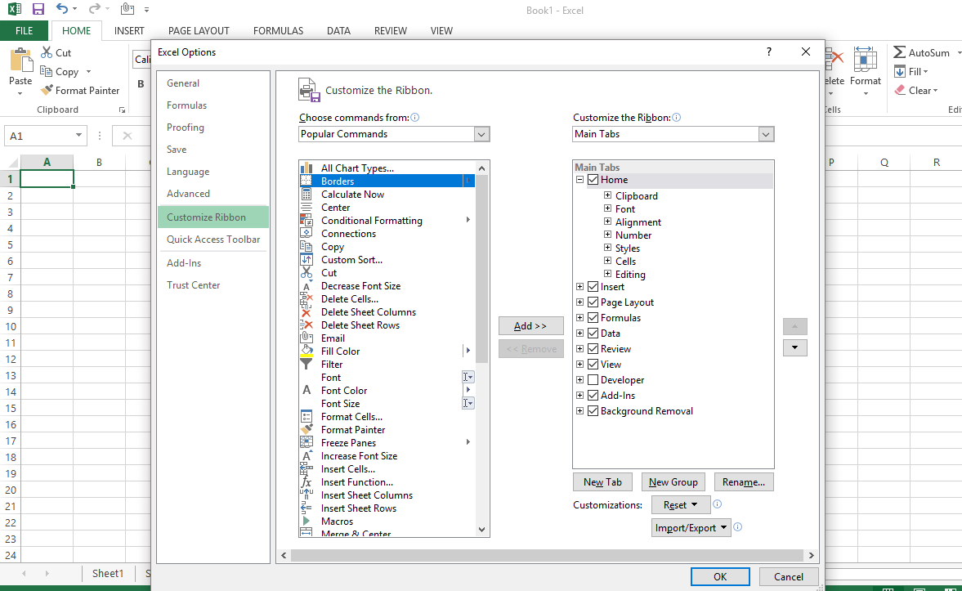
Task: Click the Format Painter brush icon
Action: coord(47,91)
